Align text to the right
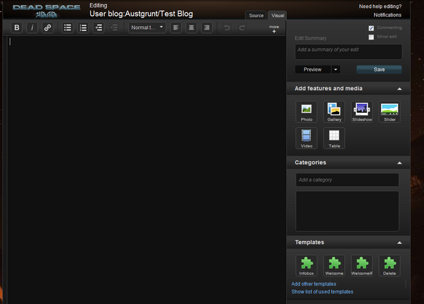Viewport: 424px width, 304px height. (207, 28)
